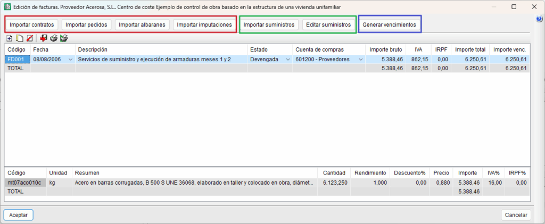Click Importar suministros button
The width and height of the screenshot is (545, 224).
pyautogui.click(x=269, y=24)
